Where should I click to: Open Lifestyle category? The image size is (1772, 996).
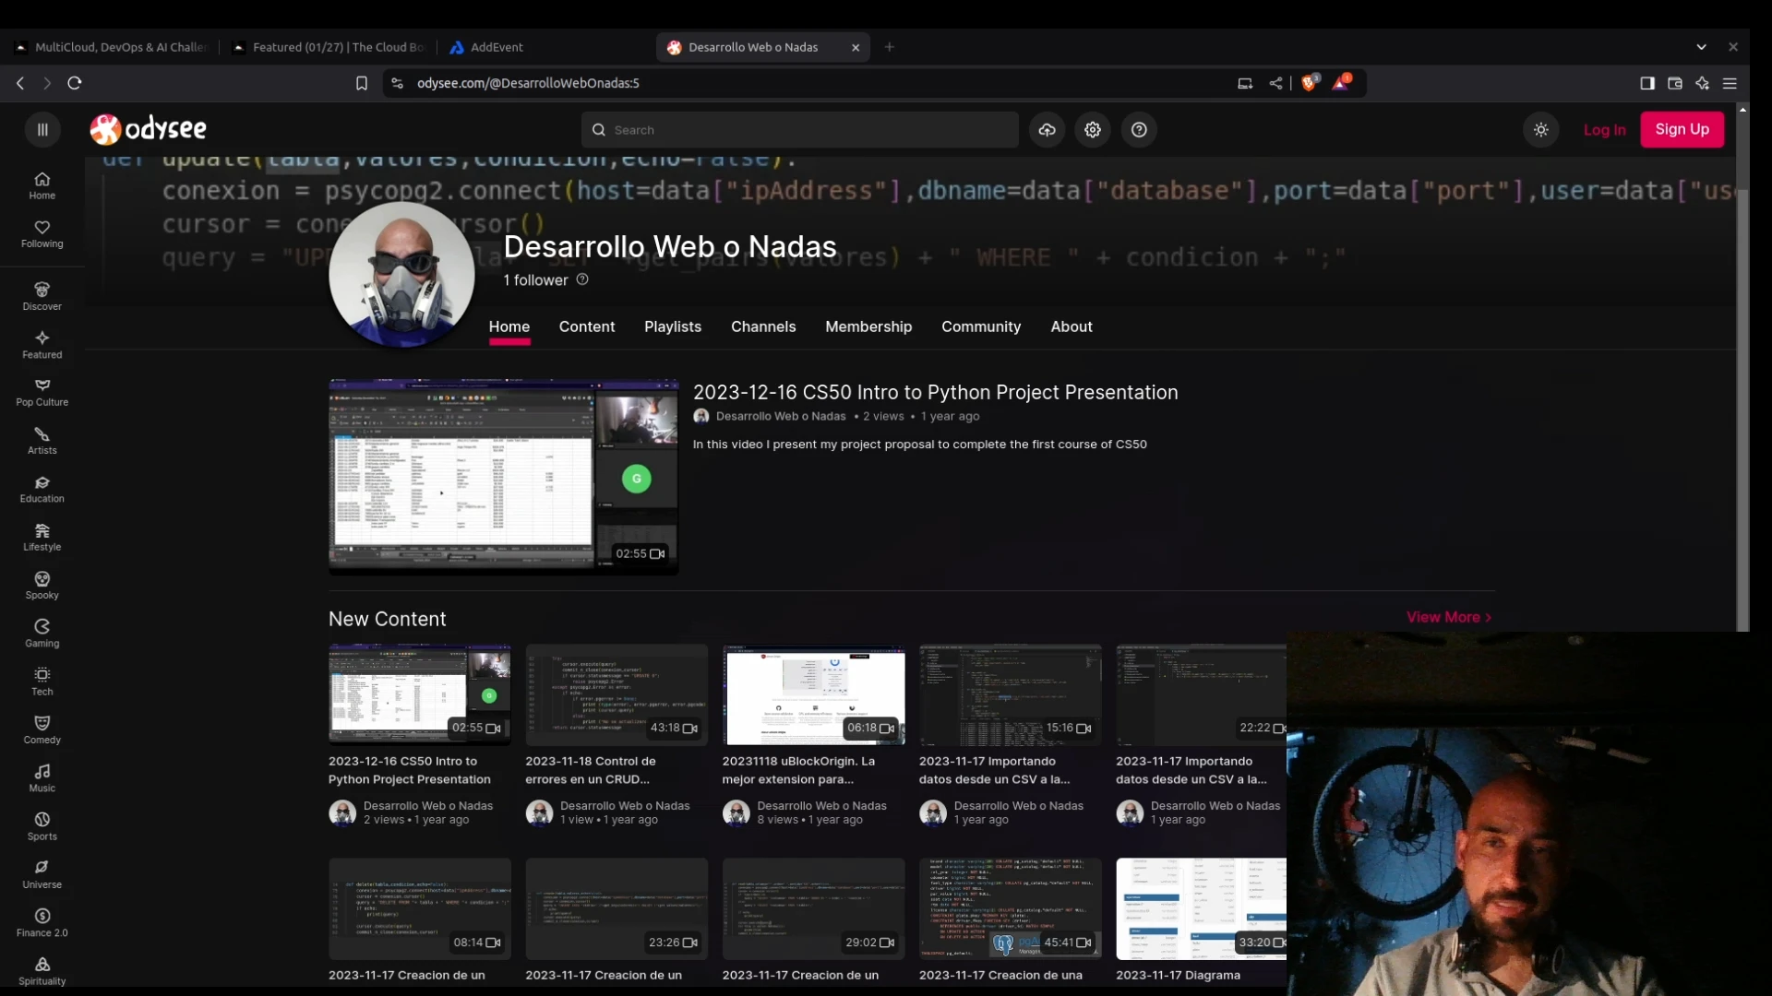pyautogui.click(x=42, y=538)
